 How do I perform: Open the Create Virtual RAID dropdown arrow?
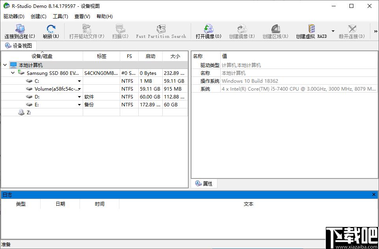333,31
